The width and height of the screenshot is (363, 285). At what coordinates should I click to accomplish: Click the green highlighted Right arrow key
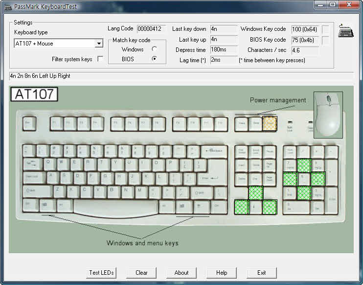click(x=270, y=207)
